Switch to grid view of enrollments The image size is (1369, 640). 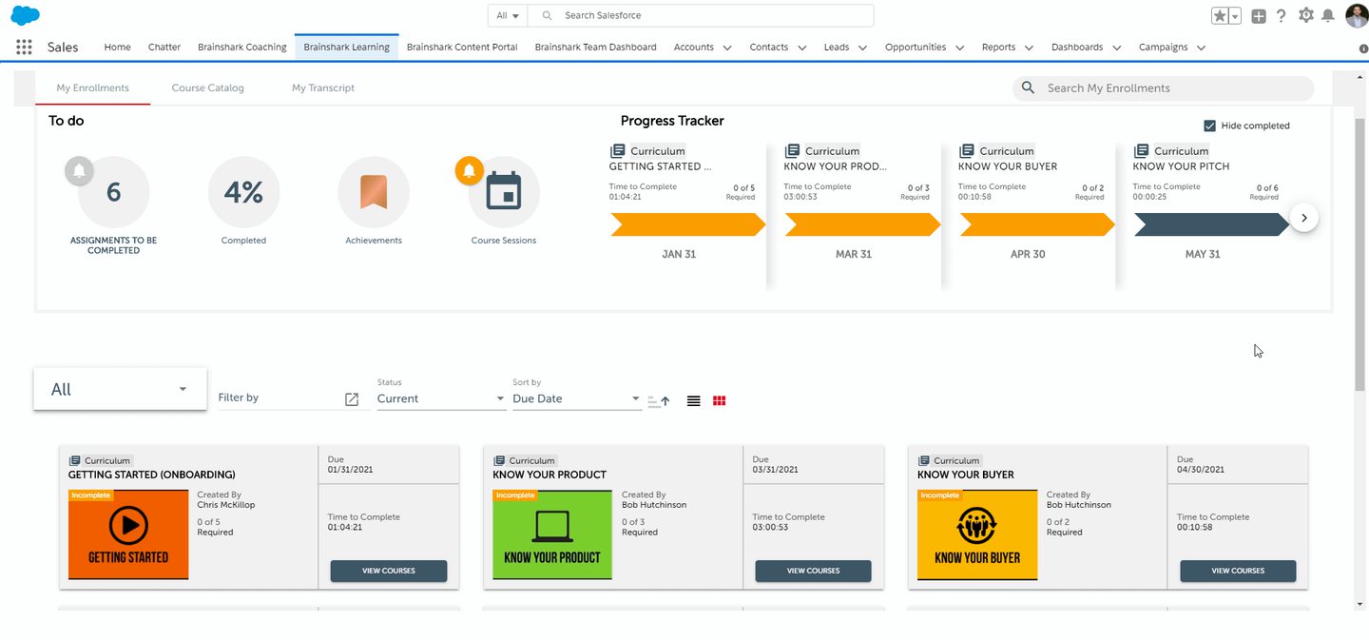tap(719, 400)
